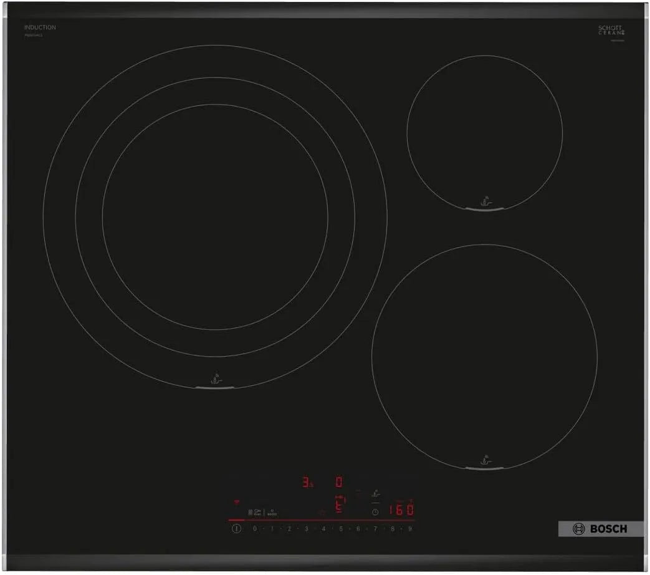
Task: Select power level 0 on the slider
Action: tap(254, 528)
